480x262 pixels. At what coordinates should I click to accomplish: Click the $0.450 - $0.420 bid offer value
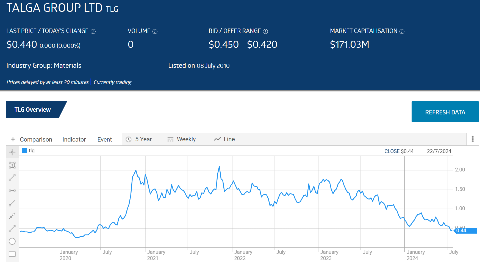[243, 44]
